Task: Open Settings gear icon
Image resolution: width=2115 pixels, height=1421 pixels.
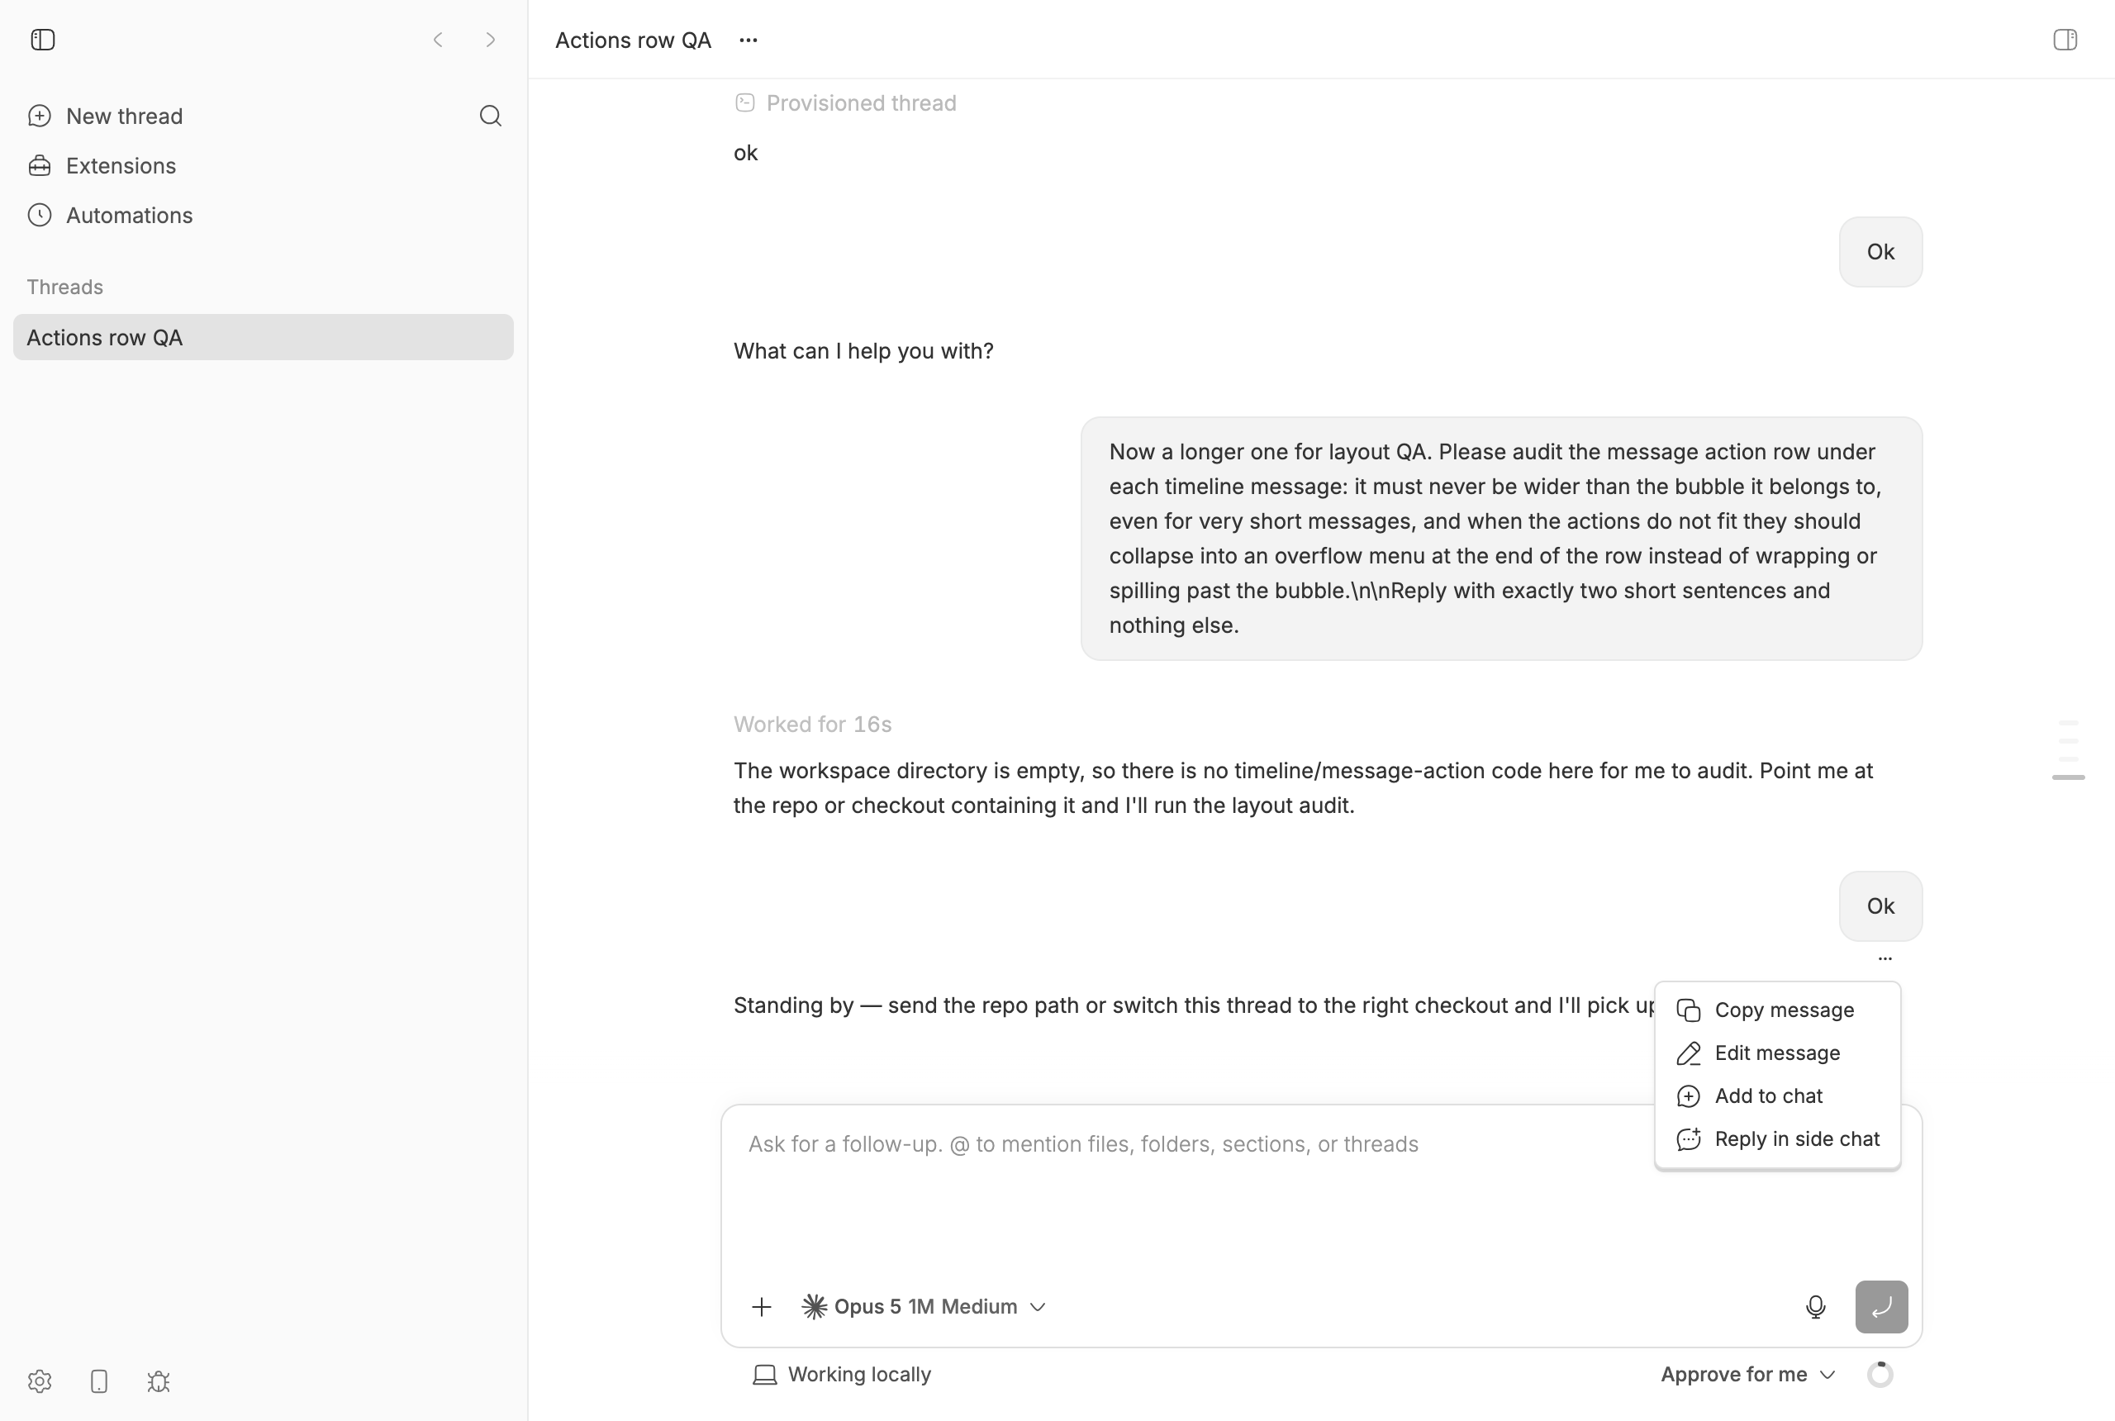Action: (x=40, y=1381)
